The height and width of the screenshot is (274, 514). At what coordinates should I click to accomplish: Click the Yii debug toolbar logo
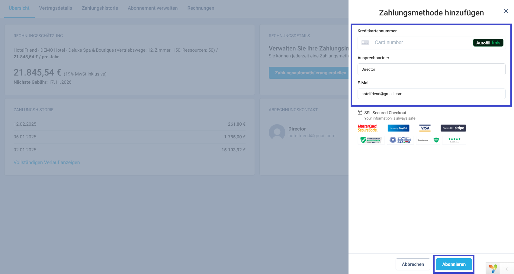(493, 268)
